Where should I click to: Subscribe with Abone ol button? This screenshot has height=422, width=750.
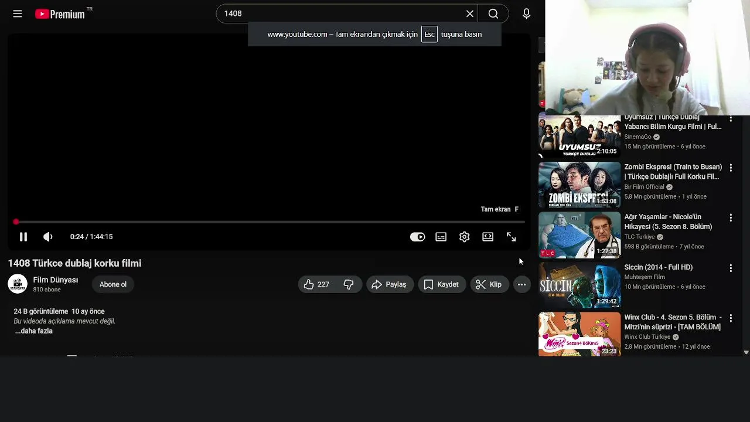[113, 284]
